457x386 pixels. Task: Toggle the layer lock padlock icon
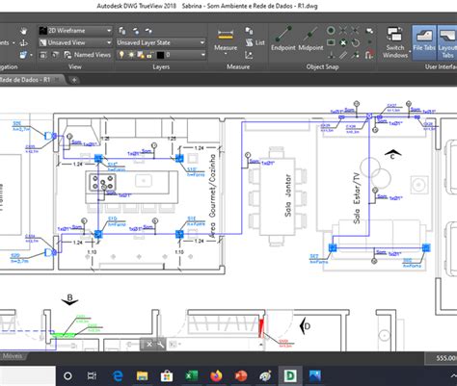click(x=149, y=55)
